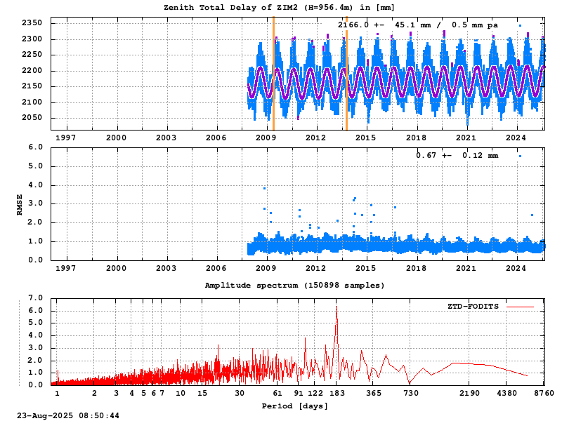This screenshot has height=421, width=562.
Task: Click the 2050 y-axis label of the ZTD plot
Action: tap(32, 118)
